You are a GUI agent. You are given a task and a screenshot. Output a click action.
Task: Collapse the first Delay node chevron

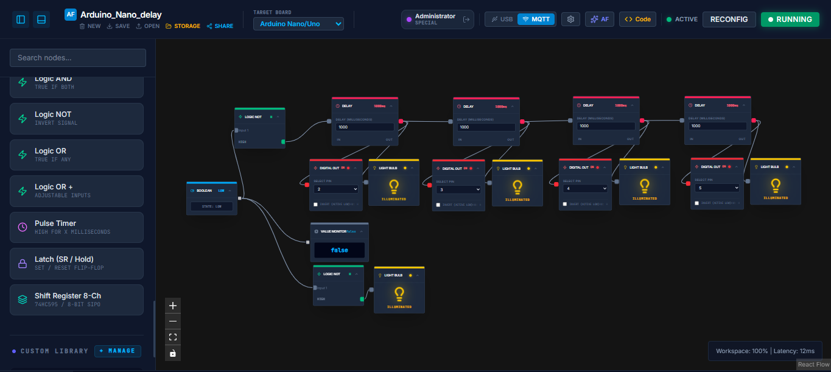point(391,106)
